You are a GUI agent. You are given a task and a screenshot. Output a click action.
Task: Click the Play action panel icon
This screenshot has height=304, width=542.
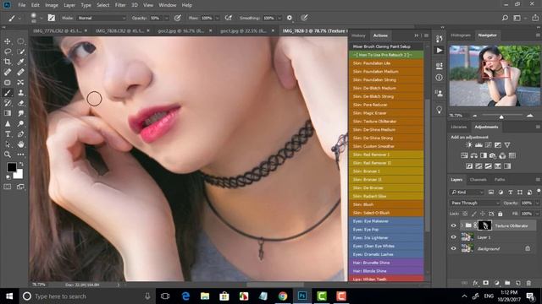pos(439,51)
